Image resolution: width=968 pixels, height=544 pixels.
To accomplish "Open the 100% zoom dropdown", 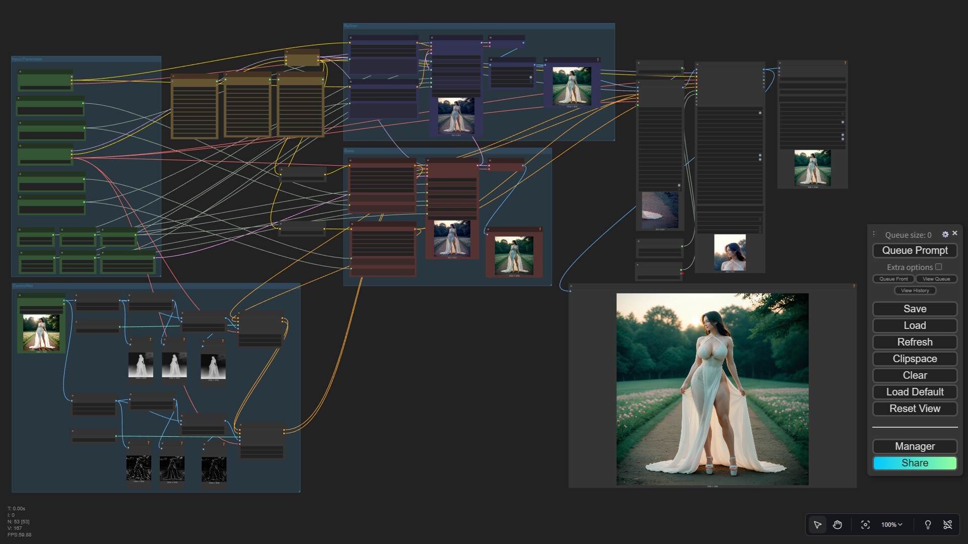I will click(891, 525).
